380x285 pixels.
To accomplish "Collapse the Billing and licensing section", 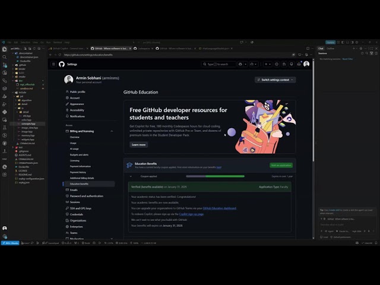I will pos(112,131).
